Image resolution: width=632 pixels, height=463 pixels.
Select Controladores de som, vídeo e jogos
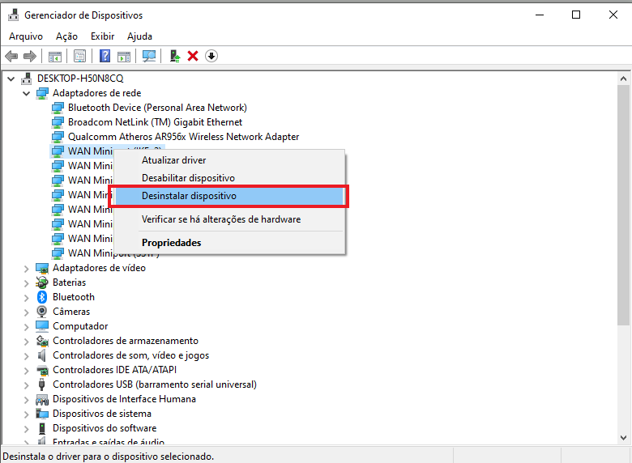point(130,355)
